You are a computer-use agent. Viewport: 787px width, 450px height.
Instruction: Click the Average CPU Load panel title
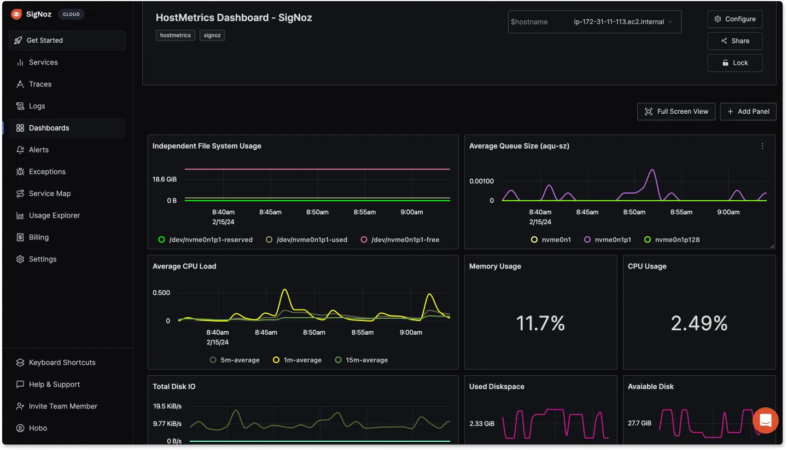point(184,266)
